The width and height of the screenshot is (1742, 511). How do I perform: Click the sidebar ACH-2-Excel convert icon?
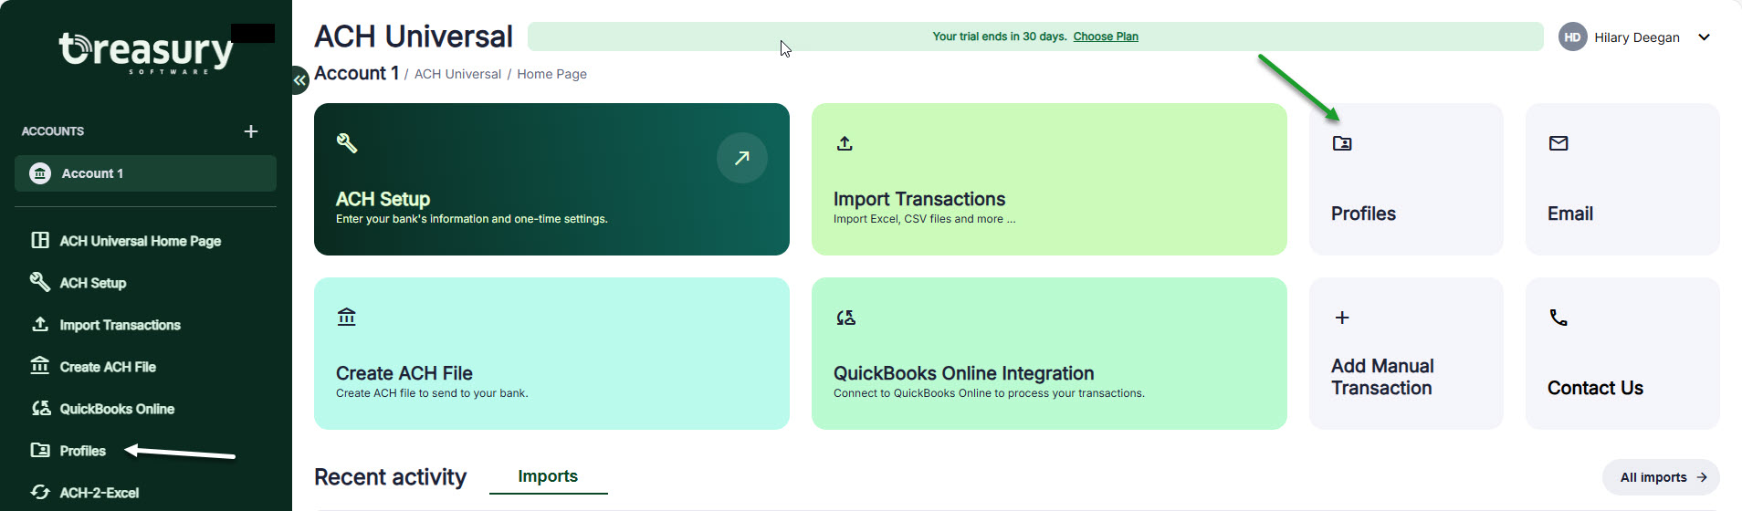[40, 492]
